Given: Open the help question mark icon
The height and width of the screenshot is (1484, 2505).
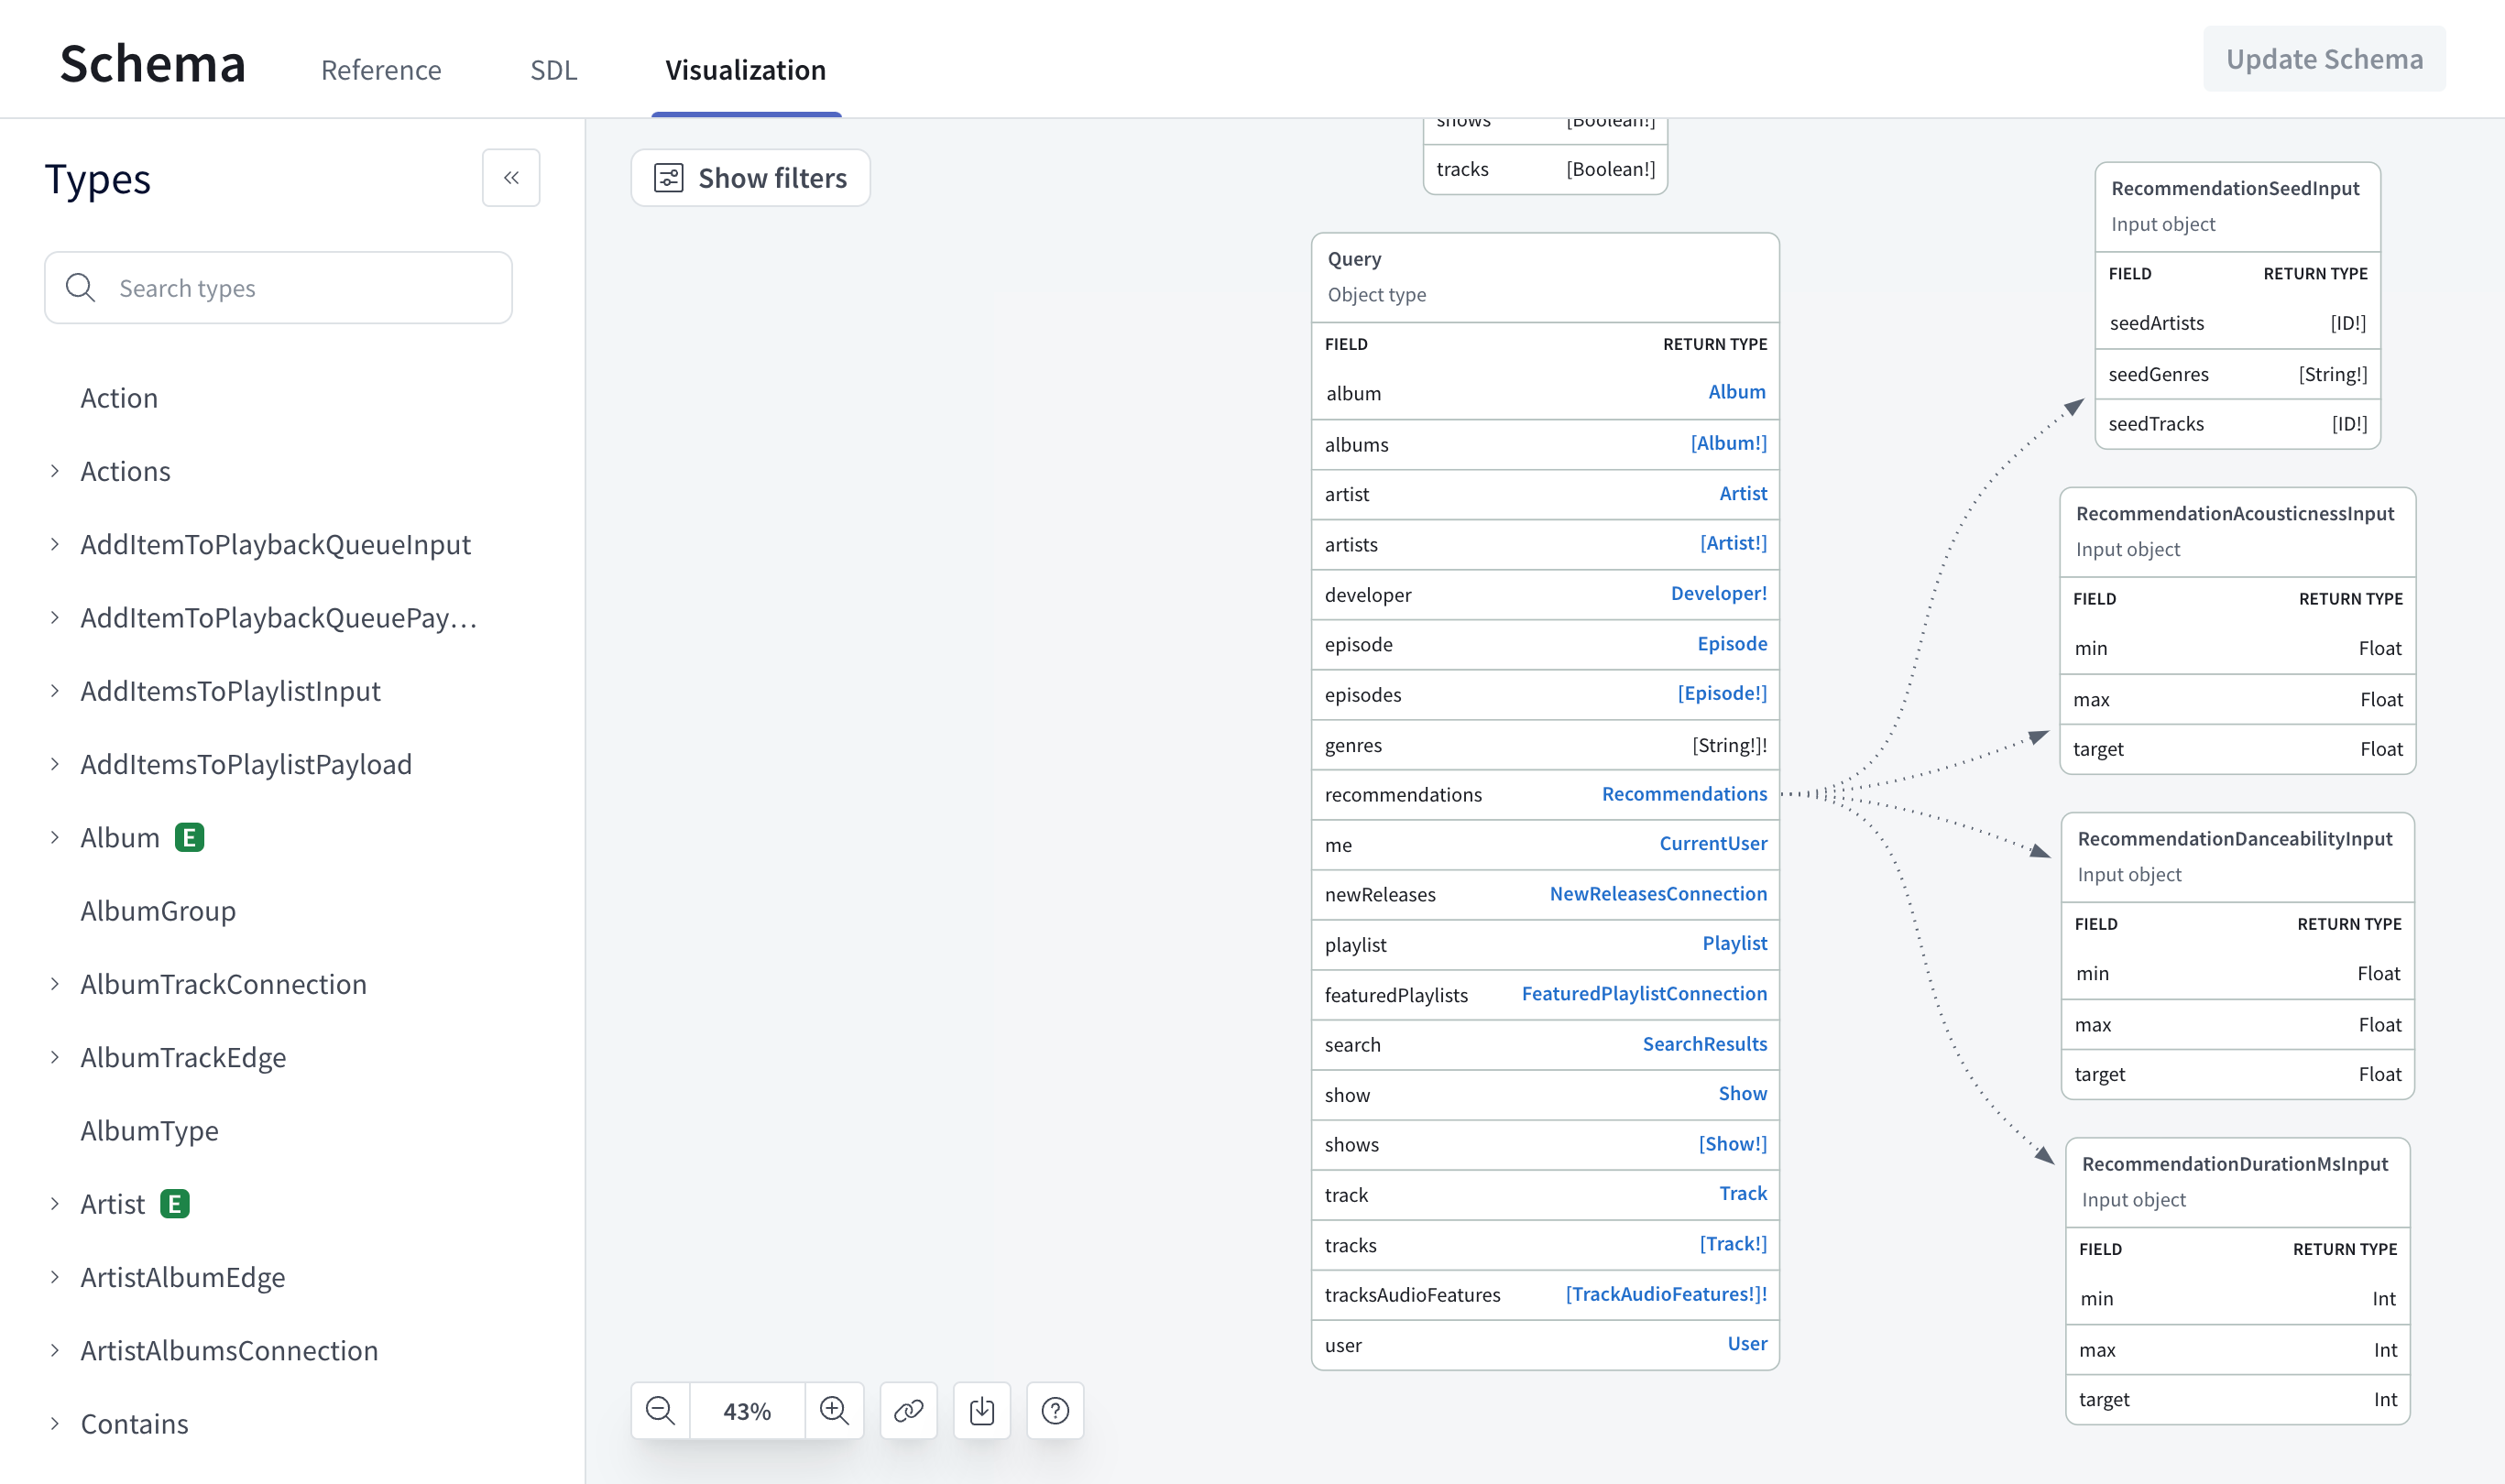Looking at the screenshot, I should coord(1055,1411).
